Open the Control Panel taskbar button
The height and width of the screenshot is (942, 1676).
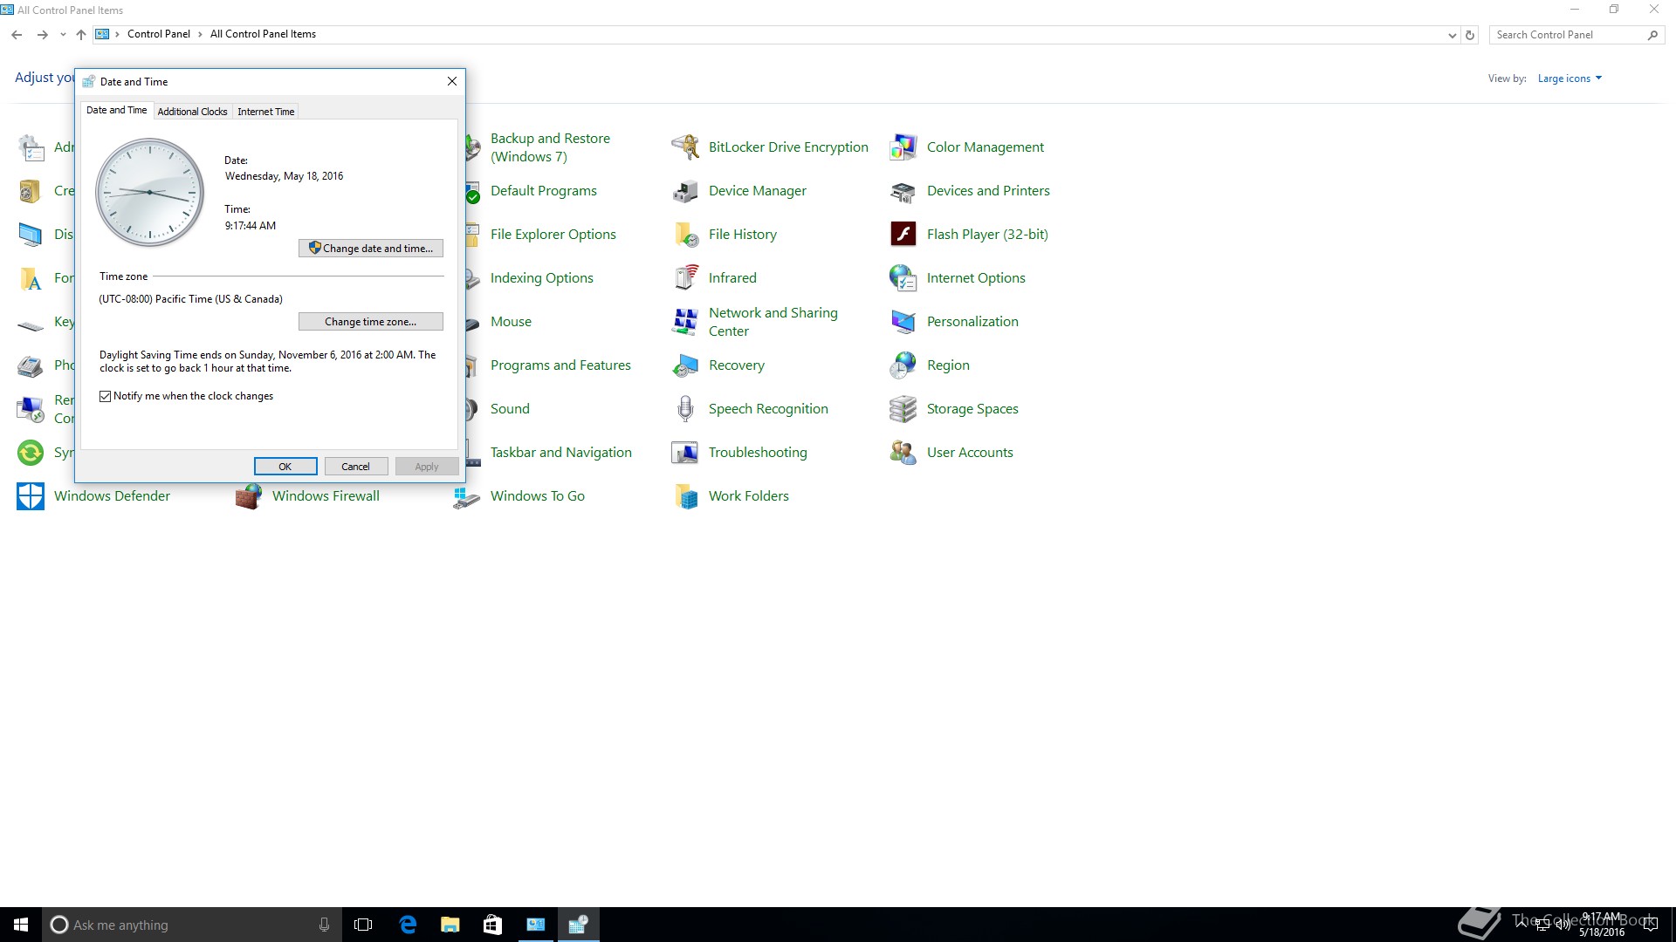536,925
